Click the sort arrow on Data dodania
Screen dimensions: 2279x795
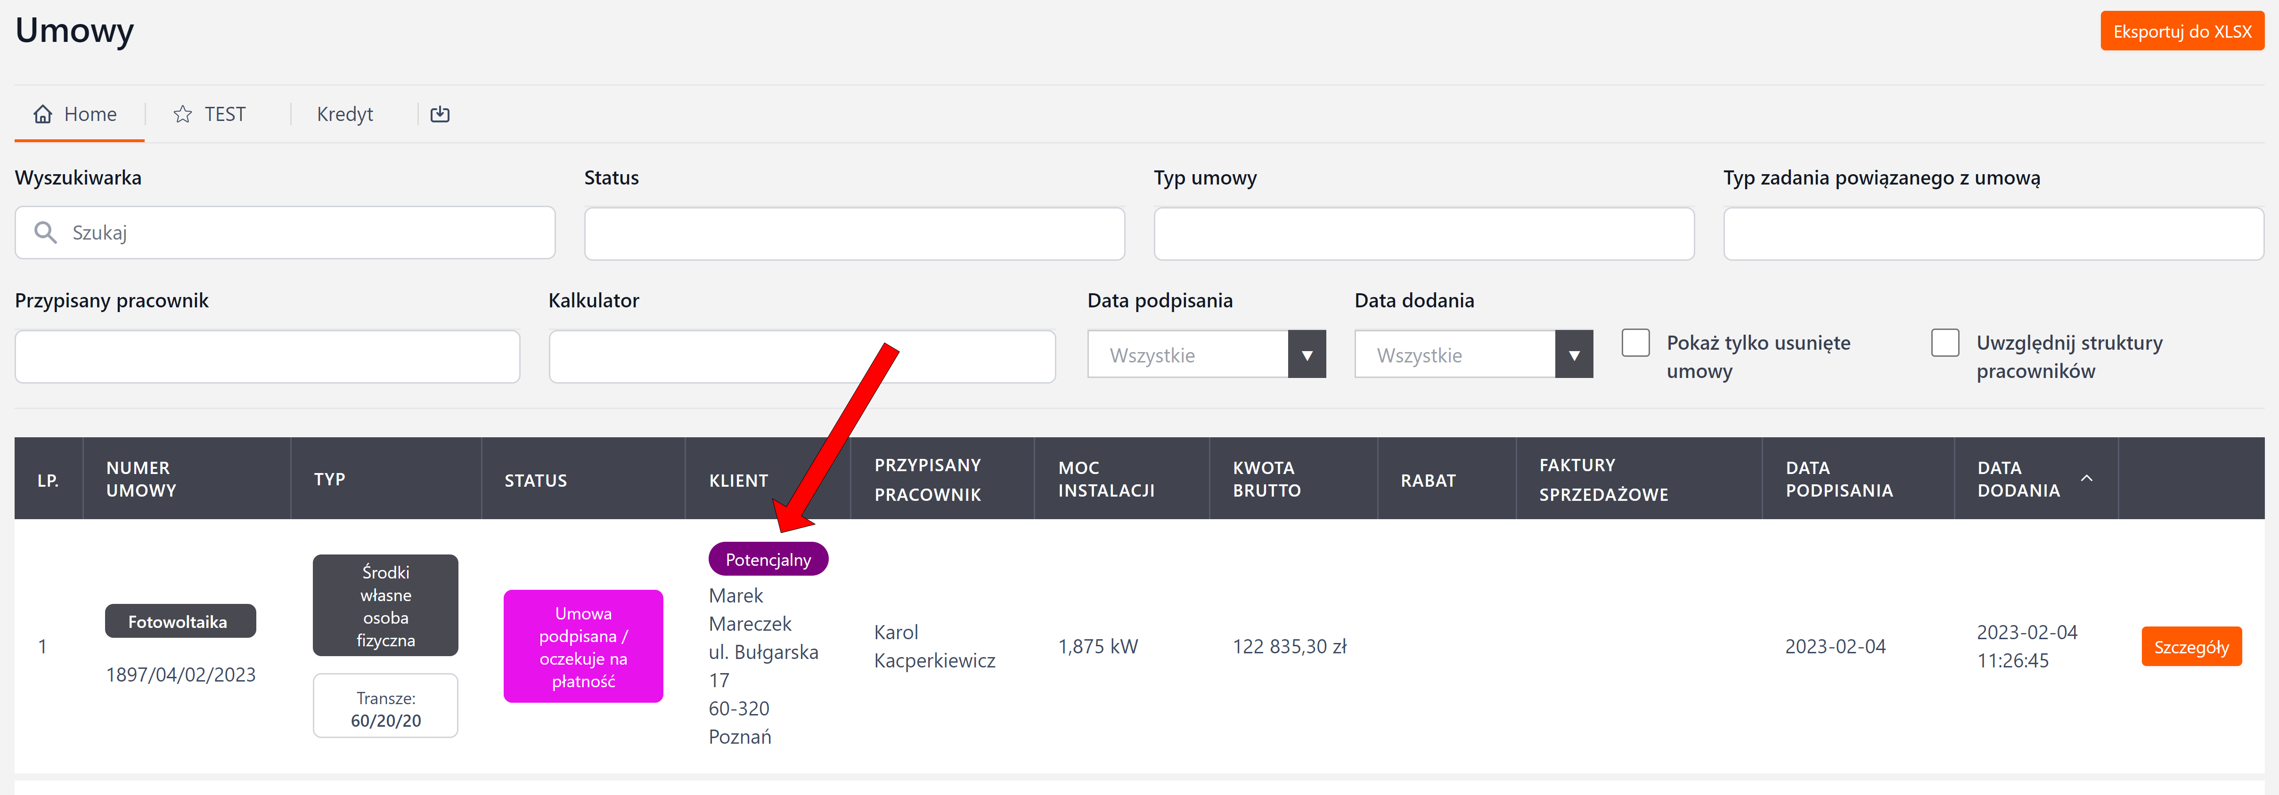pos(2086,478)
